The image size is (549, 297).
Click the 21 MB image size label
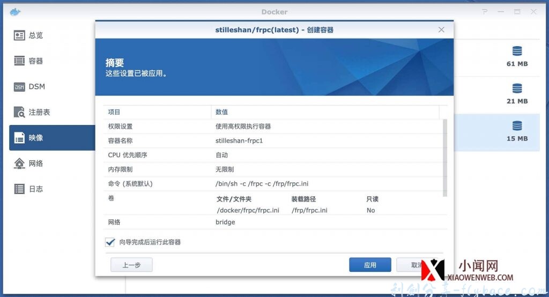click(517, 101)
